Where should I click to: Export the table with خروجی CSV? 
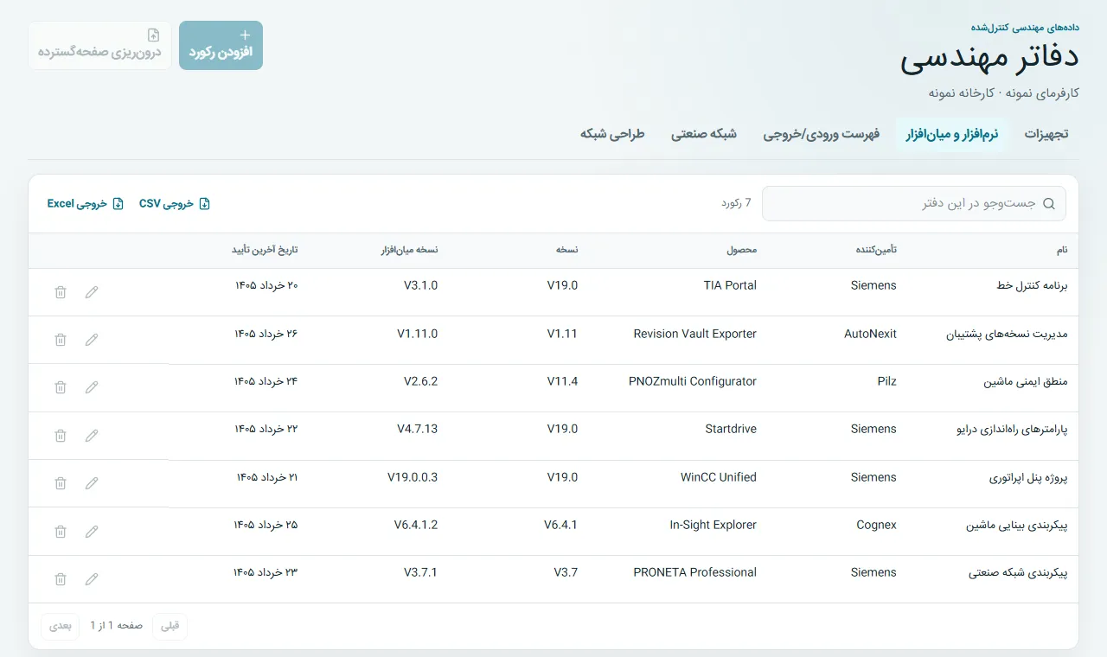coord(175,204)
